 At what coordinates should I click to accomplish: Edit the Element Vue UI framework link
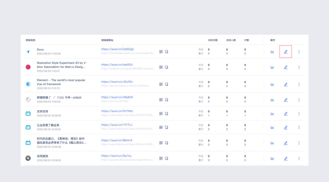(286, 84)
